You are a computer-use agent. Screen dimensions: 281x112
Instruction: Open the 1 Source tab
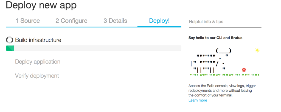click(27, 21)
